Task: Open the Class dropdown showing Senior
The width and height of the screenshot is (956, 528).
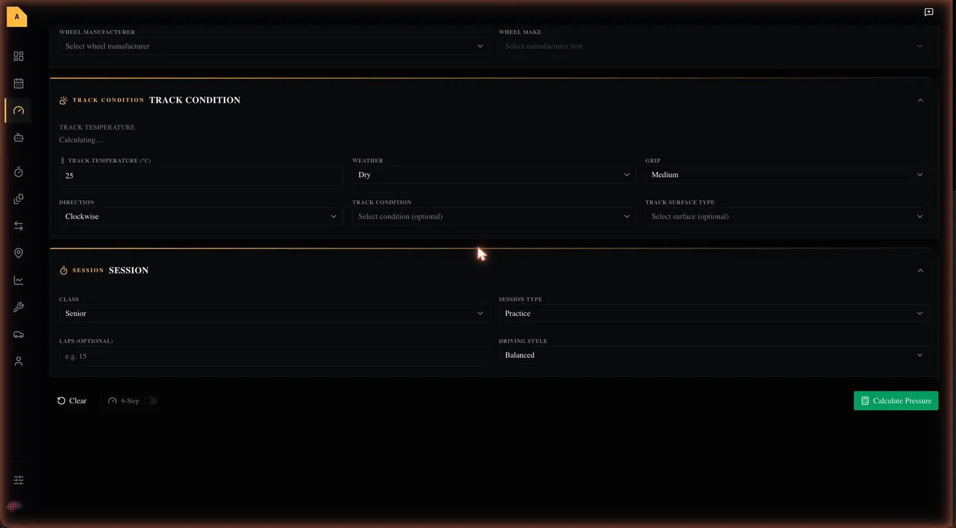Action: click(x=274, y=314)
